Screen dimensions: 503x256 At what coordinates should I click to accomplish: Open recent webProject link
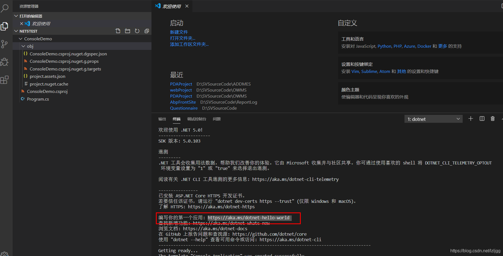[181, 90]
